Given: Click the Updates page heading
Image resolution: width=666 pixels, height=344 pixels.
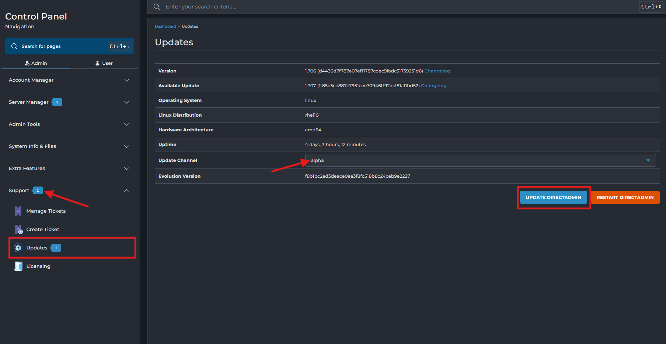Looking at the screenshot, I should tap(174, 42).
